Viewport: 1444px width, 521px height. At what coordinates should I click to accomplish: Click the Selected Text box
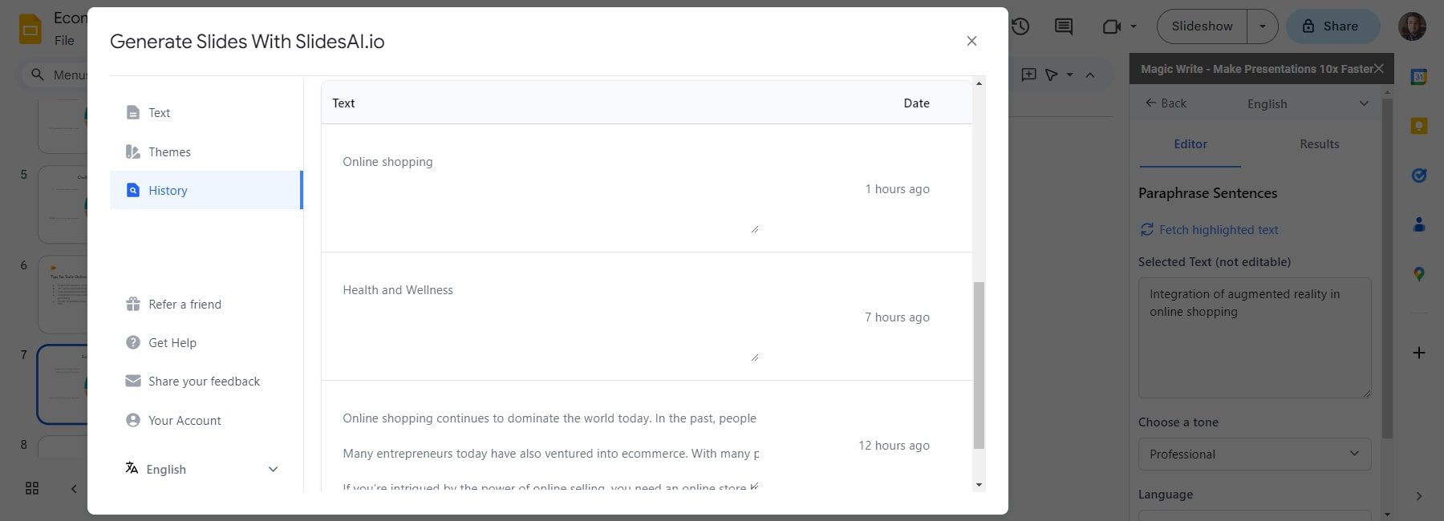(1254, 337)
